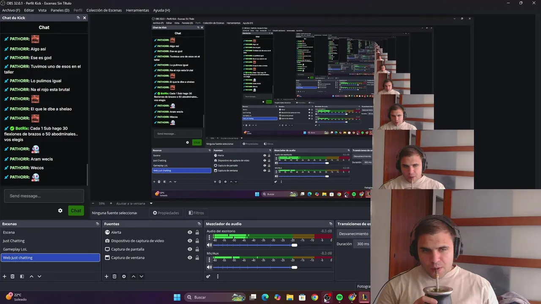Click the Filtros button
This screenshot has width=541, height=304.
click(196, 213)
